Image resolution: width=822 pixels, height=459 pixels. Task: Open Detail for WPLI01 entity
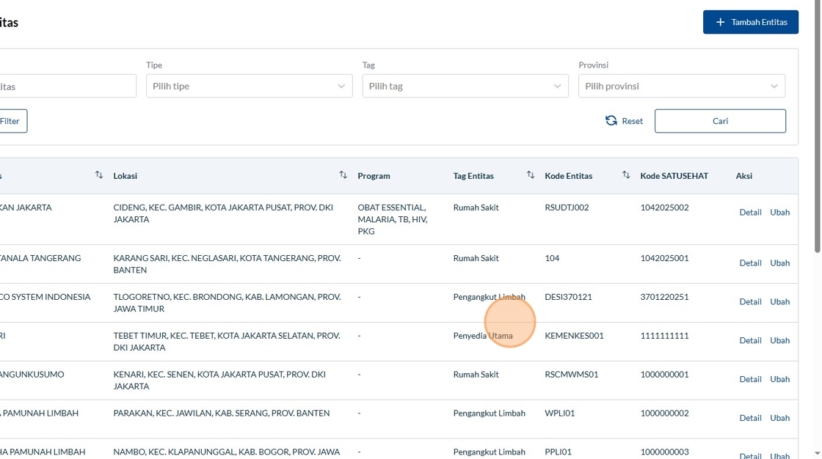pos(750,419)
